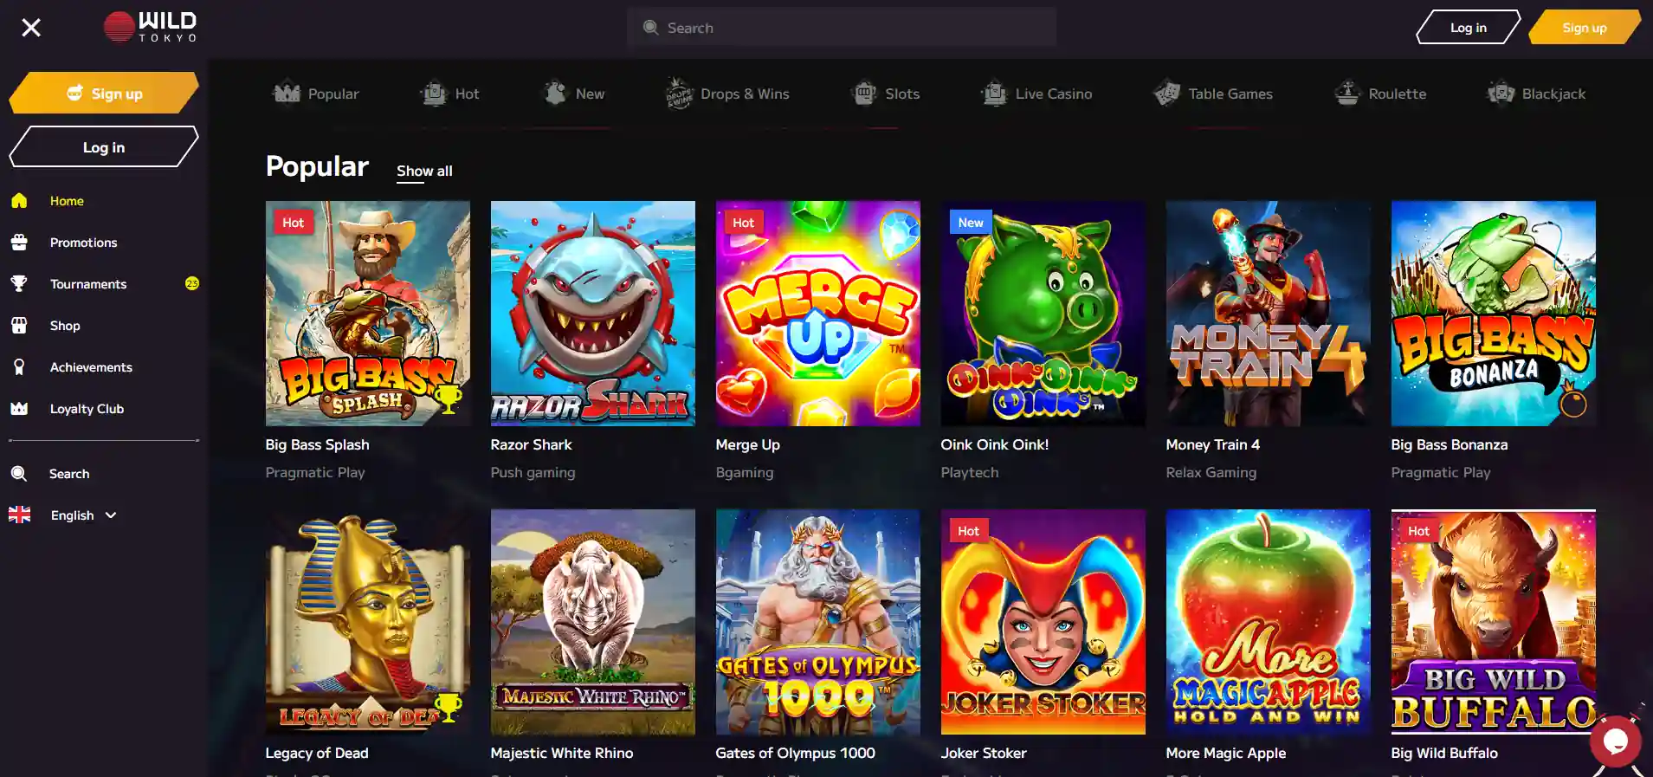Open the Majestic White Rhino game thumbnail
This screenshot has width=1653, height=777.
593,622
